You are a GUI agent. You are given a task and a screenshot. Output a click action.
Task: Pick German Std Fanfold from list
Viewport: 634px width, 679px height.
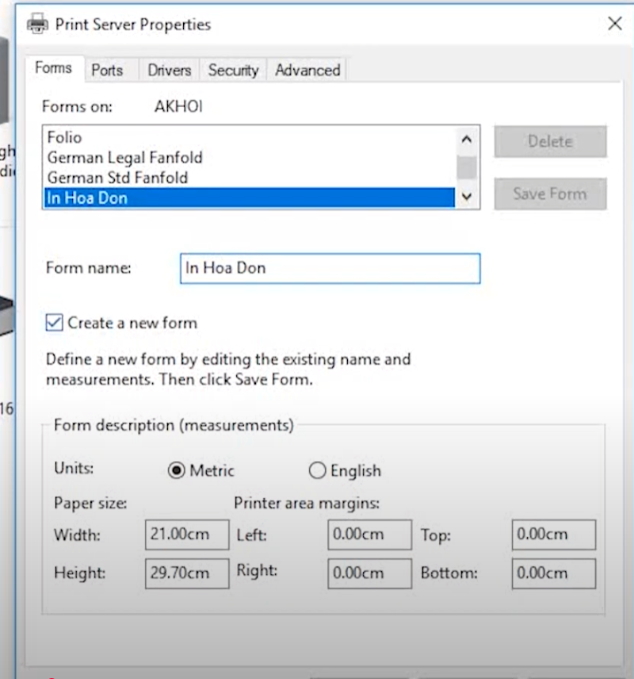pyautogui.click(x=117, y=178)
